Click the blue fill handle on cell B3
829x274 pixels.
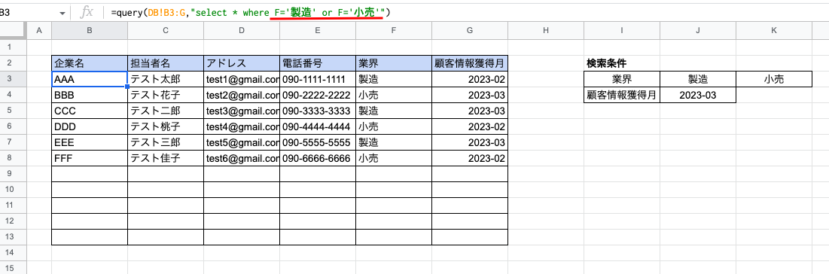tap(127, 87)
